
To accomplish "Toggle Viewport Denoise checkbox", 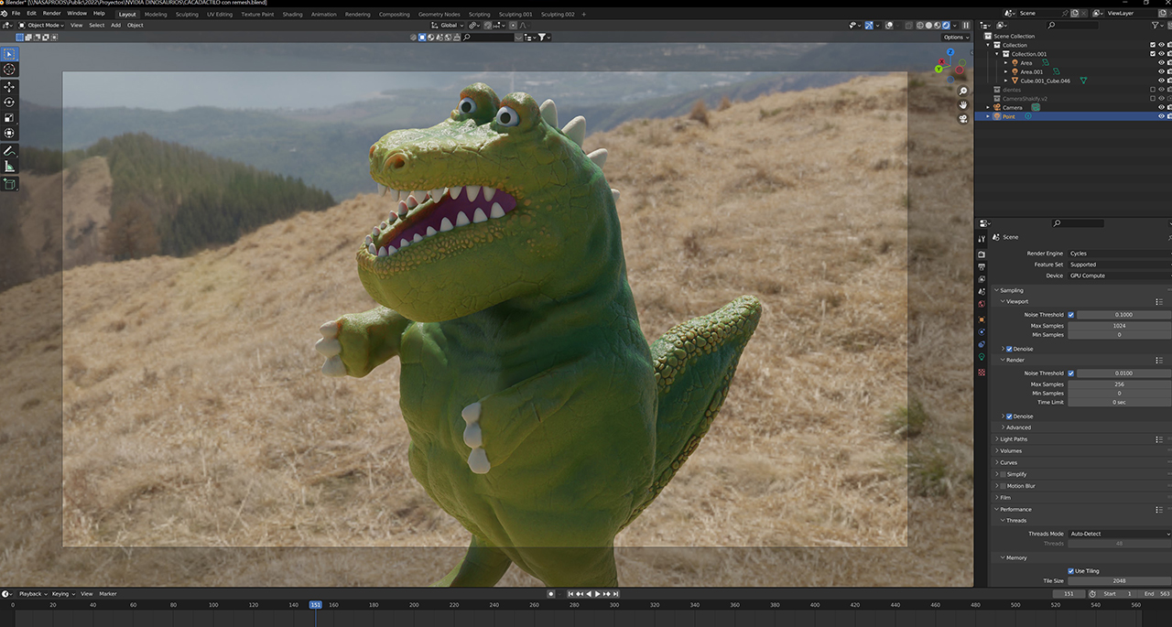I will pyautogui.click(x=1009, y=349).
